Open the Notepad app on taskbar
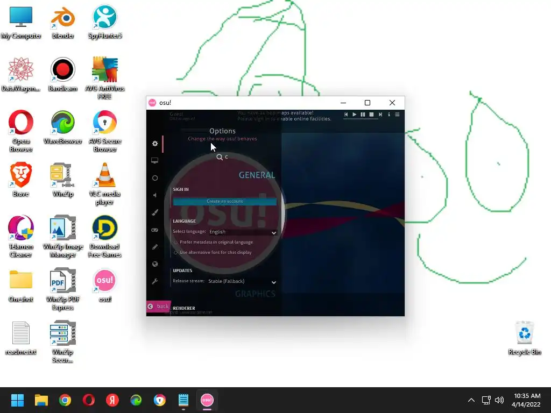The width and height of the screenshot is (551, 413). pyautogui.click(x=183, y=400)
